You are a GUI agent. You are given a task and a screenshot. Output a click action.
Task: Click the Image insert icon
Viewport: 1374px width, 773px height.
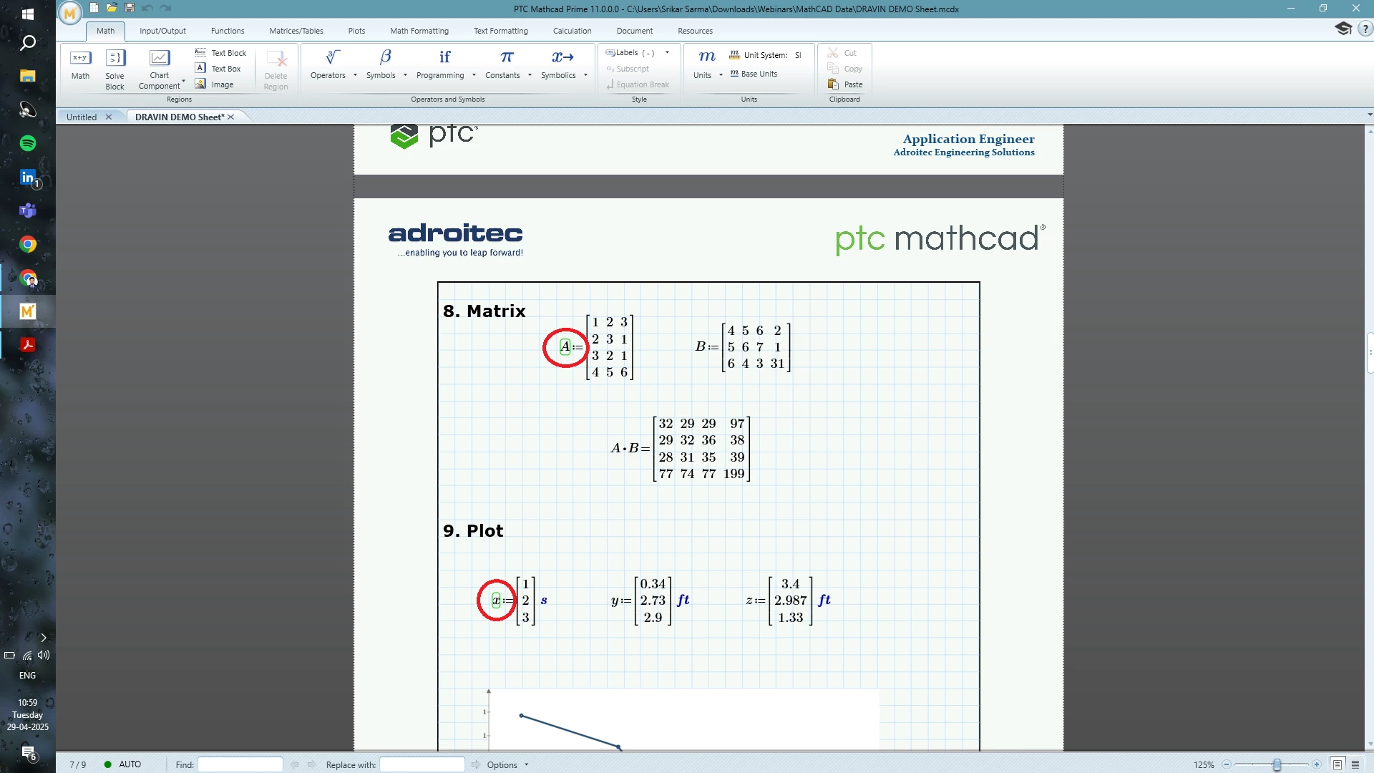click(201, 84)
